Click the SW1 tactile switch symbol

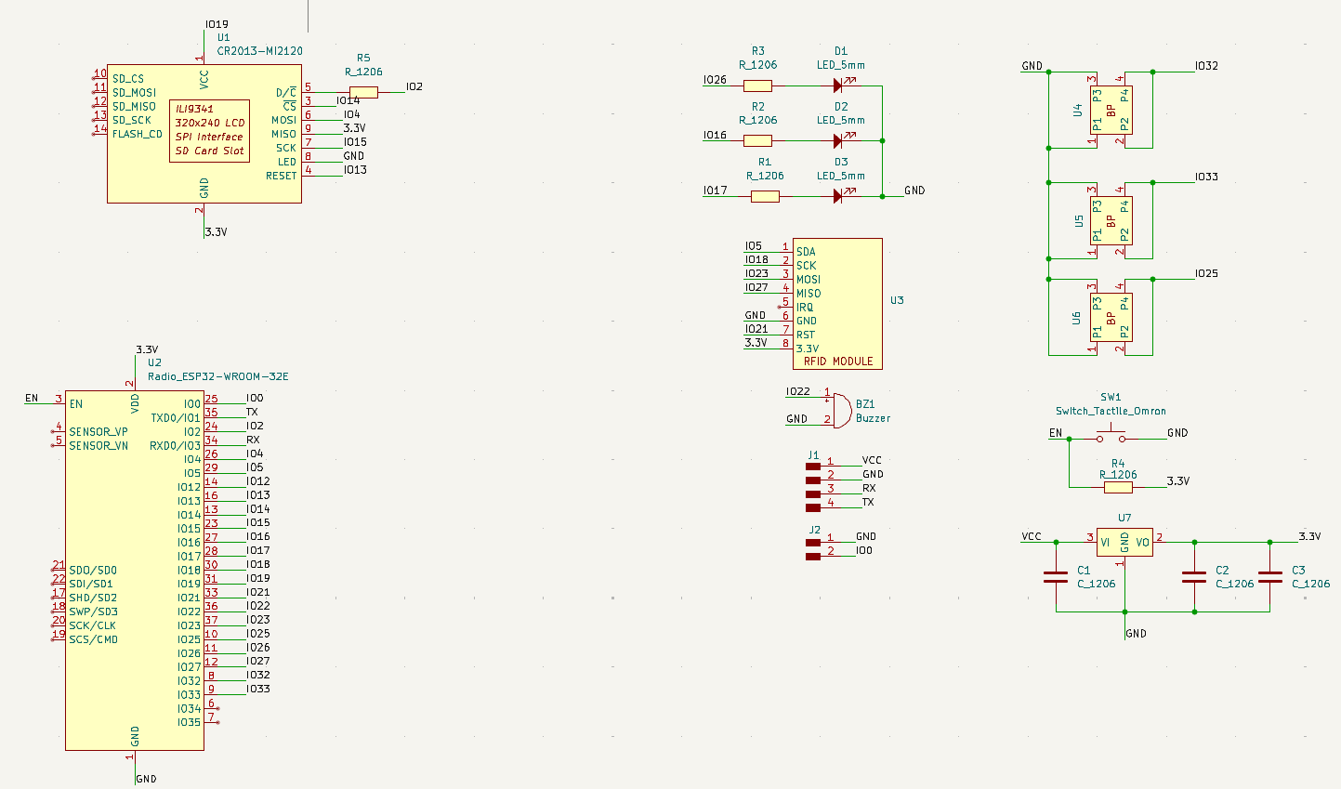(1111, 435)
